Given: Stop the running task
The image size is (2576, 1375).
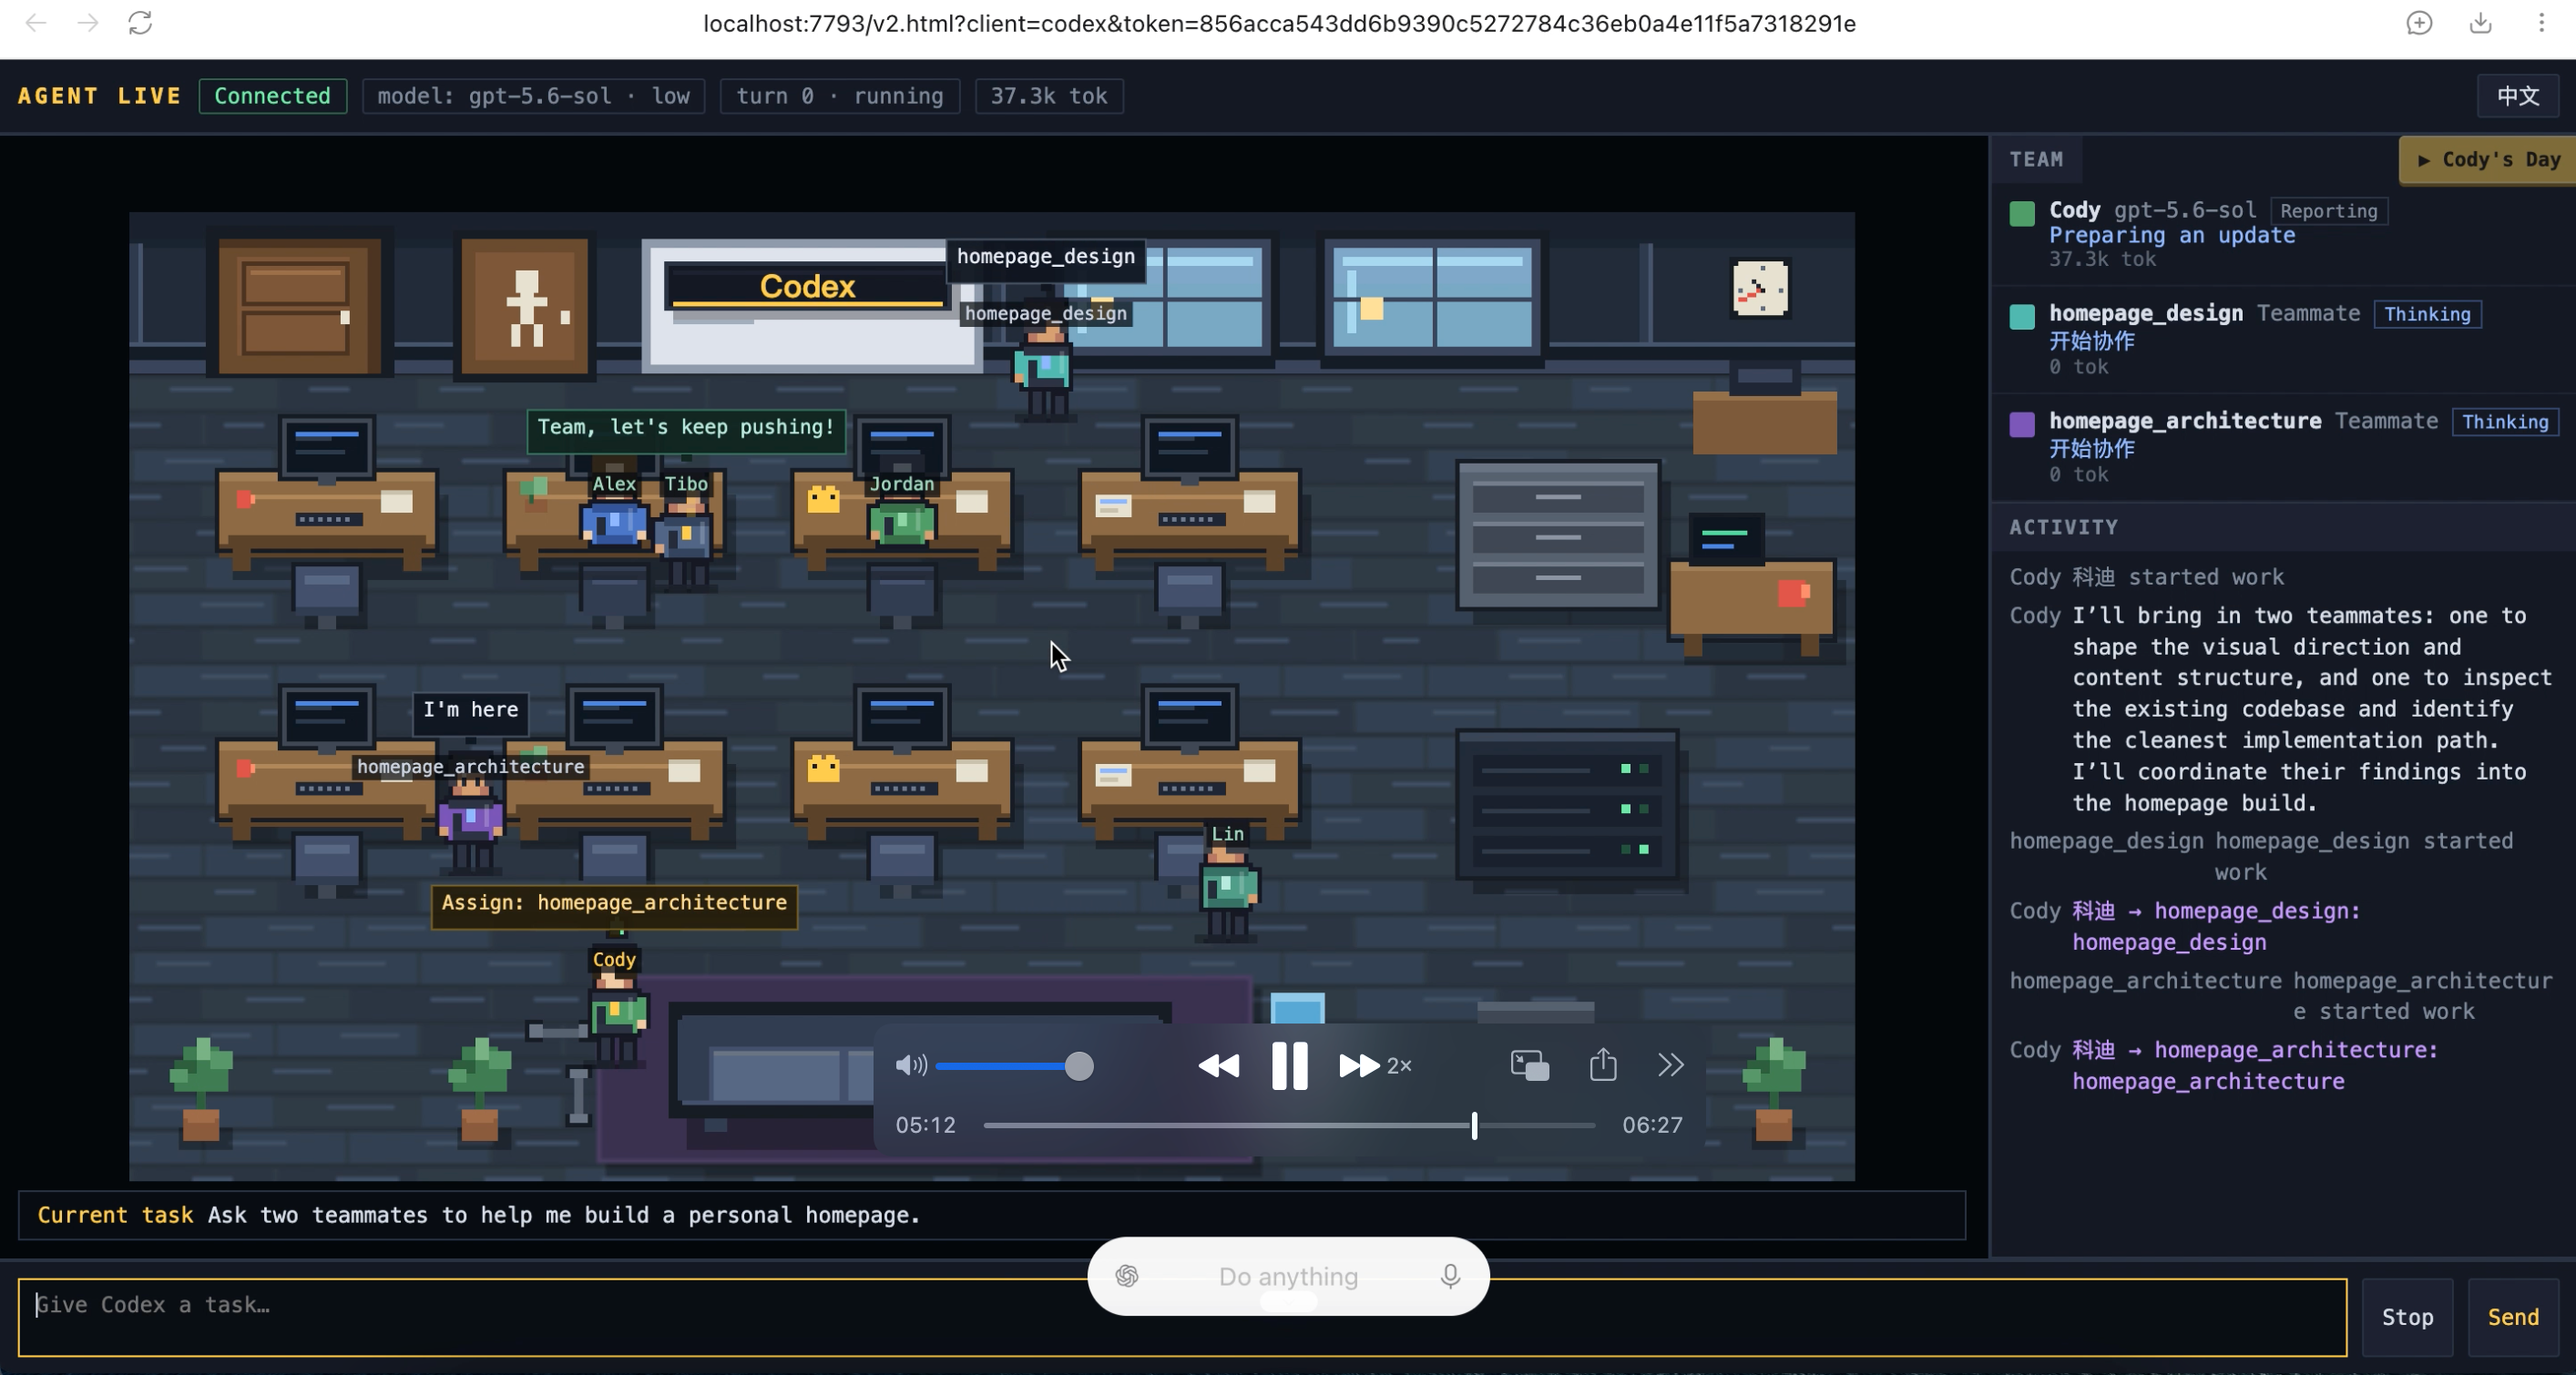Looking at the screenshot, I should (x=2407, y=1317).
